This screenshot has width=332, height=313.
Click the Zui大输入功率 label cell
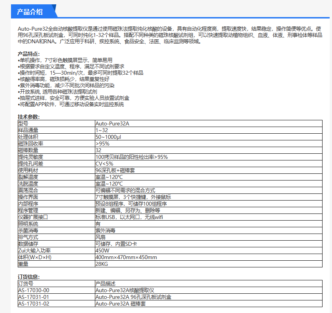(x=57, y=250)
